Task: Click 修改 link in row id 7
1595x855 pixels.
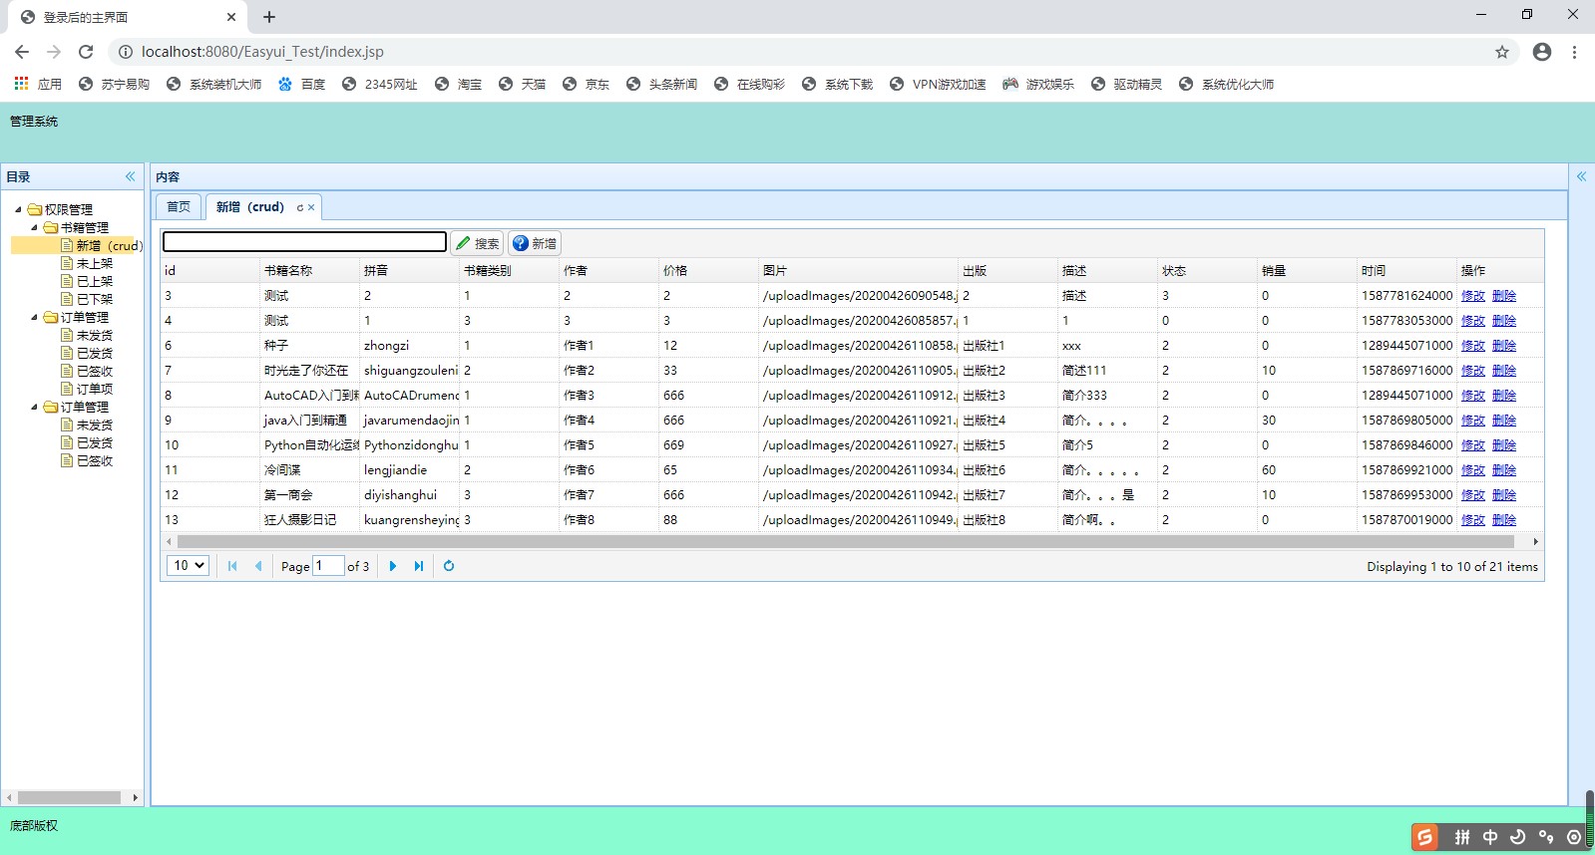Action: click(1473, 371)
